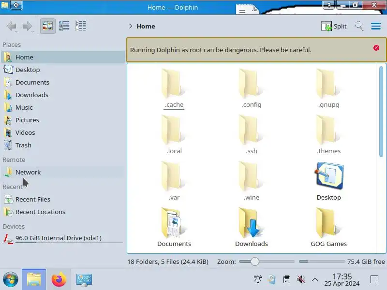Open Music in Places sidebar
Viewport: 387px width, 290px height.
coord(63,107)
